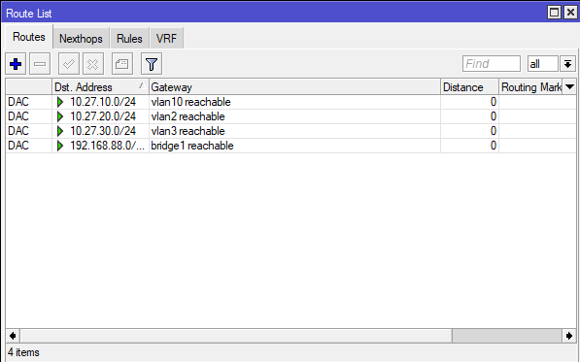Viewport: 580px width, 362px height.
Task: Click the remove route minus icon
Action: [40, 64]
